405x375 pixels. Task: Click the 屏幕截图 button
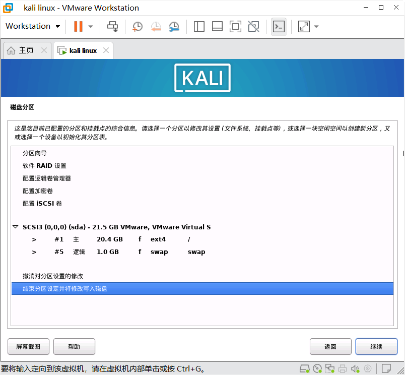28,346
